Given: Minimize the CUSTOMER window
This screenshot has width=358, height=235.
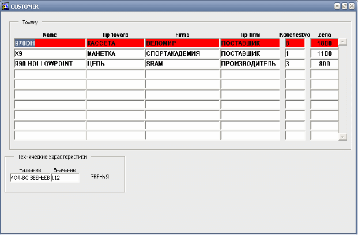Looking at the screenshot, I should click(x=337, y=6).
